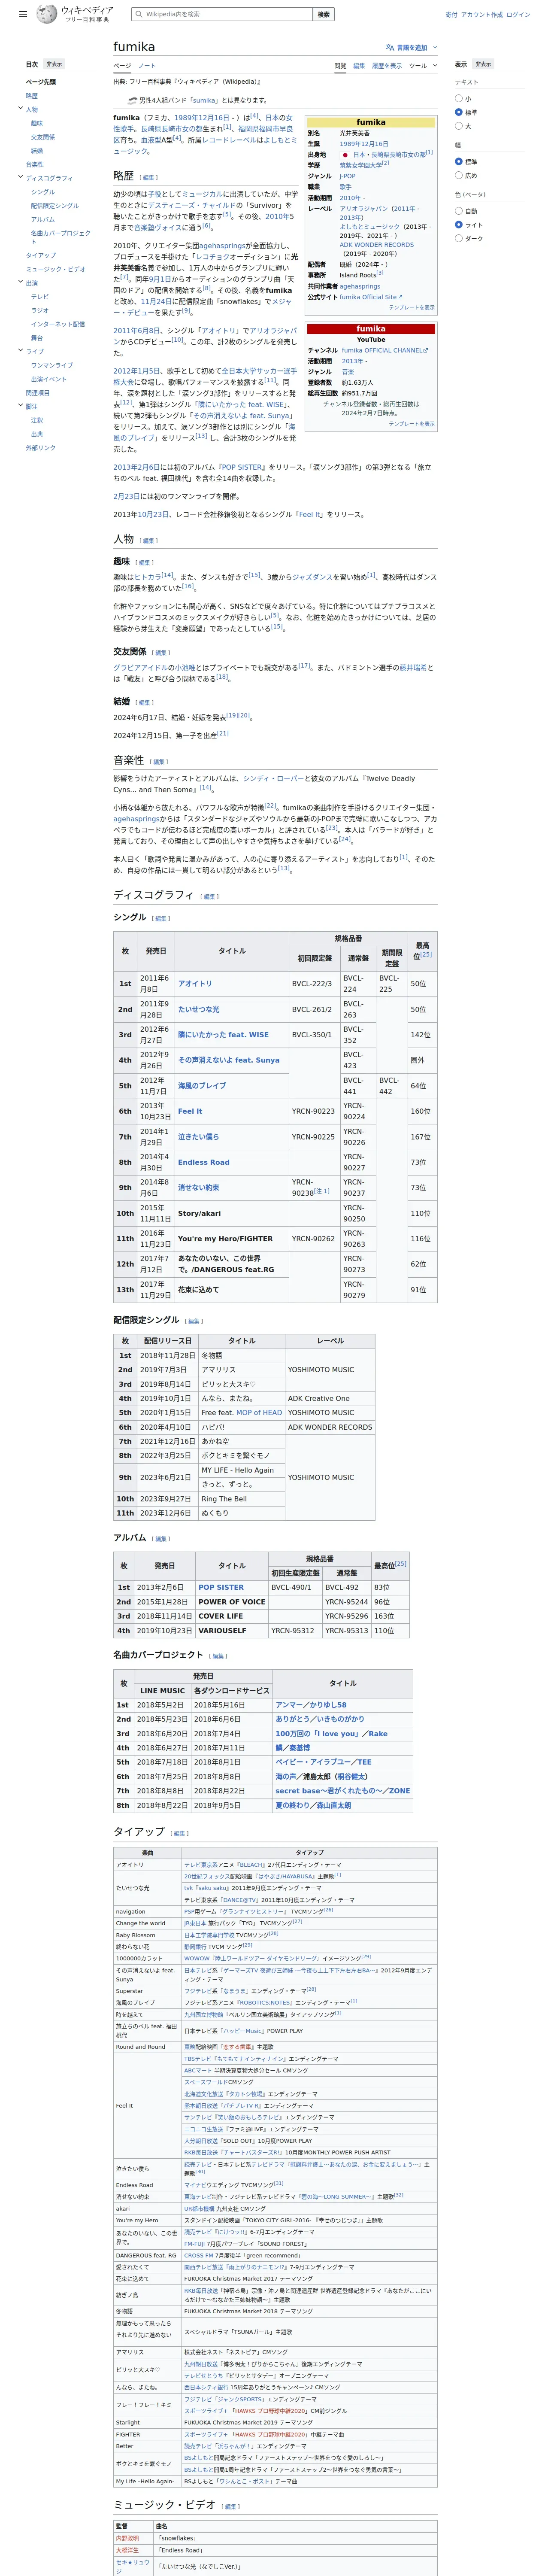The height and width of the screenshot is (2576, 551).
Task: Click アカウント作成 link
Action: click(x=482, y=15)
